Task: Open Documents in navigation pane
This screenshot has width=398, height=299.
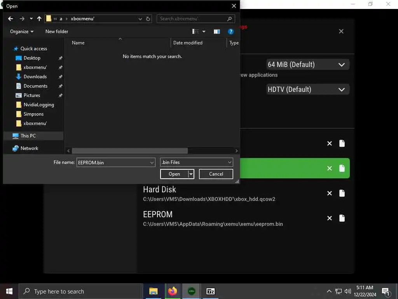Action: (35, 86)
